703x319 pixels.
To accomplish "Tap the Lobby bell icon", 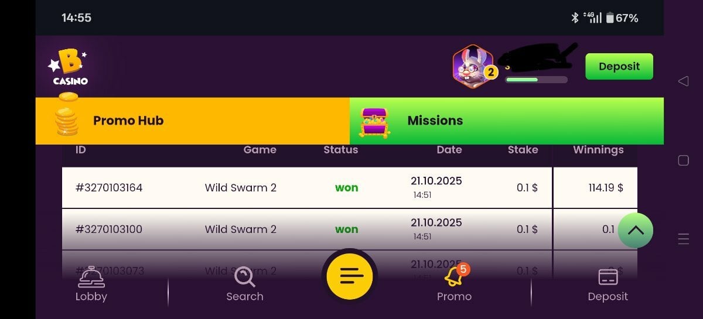I will (x=91, y=277).
